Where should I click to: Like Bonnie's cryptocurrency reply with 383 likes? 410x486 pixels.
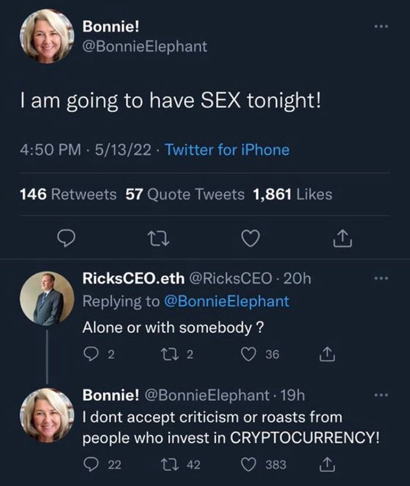pos(248,464)
